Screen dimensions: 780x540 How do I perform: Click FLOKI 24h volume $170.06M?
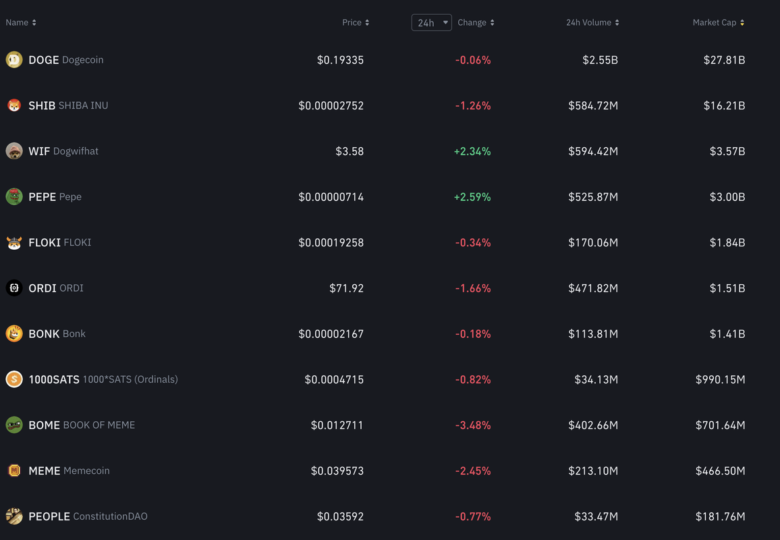coord(594,242)
